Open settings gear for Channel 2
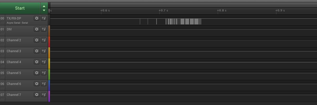Viewport: 317px width, 105px height. (x=37, y=40)
